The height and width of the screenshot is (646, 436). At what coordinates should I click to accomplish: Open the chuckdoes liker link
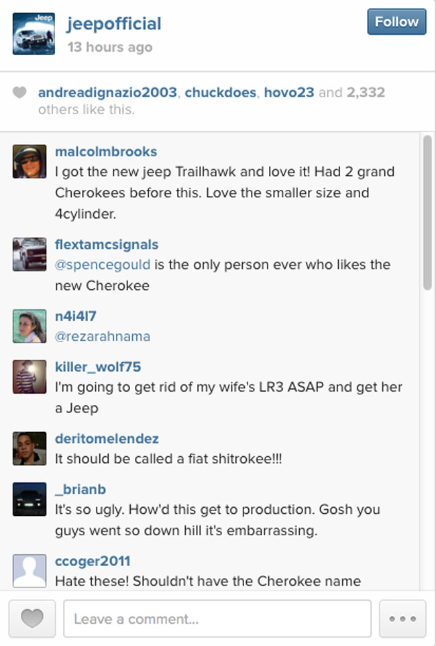point(220,93)
